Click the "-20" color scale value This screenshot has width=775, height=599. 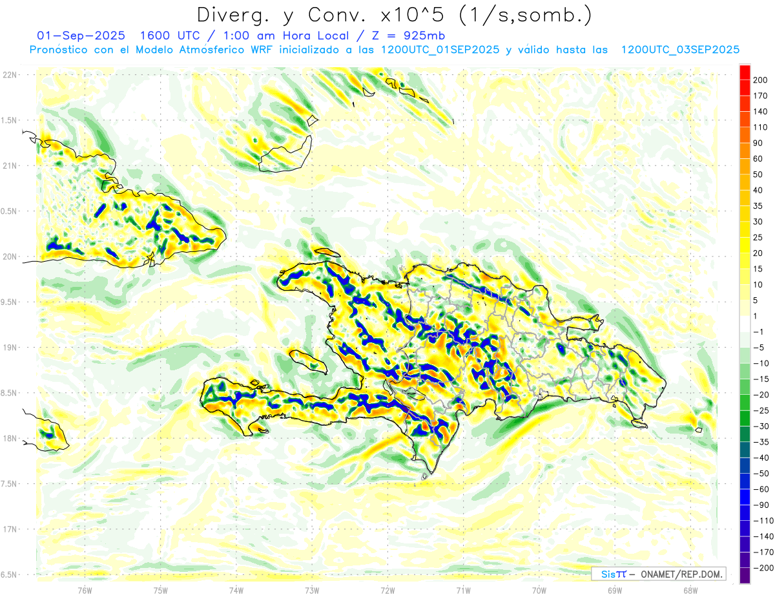tap(761, 395)
